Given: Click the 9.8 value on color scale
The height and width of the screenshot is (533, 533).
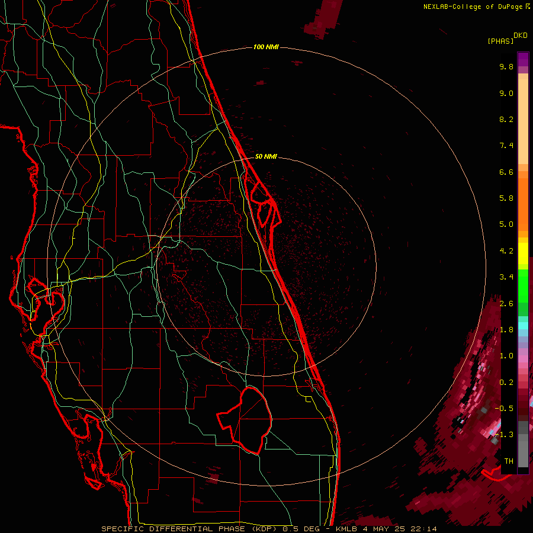Looking at the screenshot, I should tap(506, 66).
